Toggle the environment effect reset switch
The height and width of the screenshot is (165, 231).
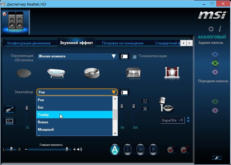click(x=124, y=56)
